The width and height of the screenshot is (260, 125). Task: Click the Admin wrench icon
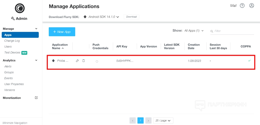(13, 19)
